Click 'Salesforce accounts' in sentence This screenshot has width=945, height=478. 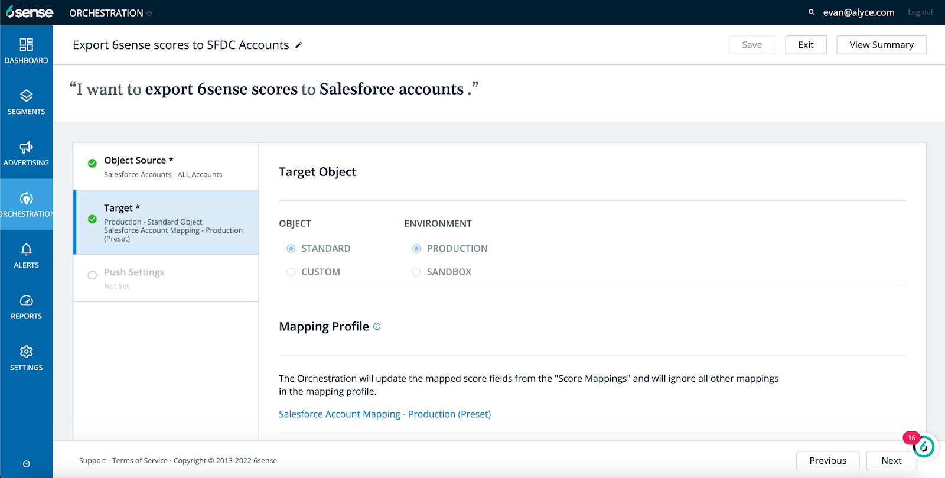point(392,89)
